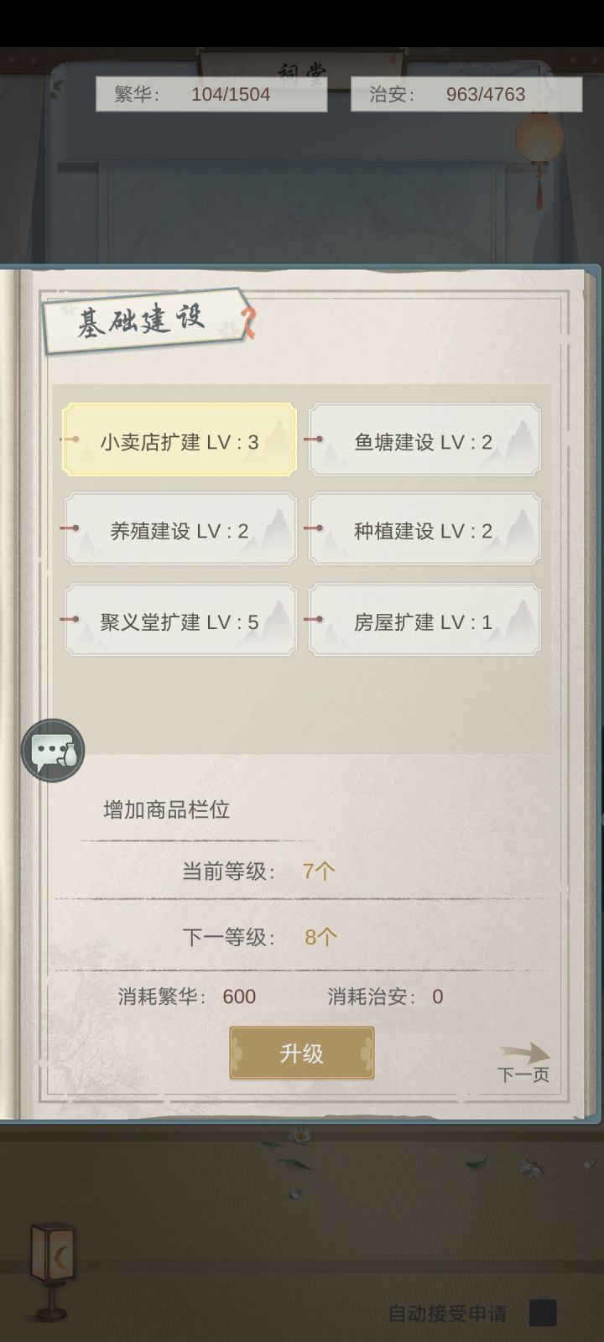Screen dimensions: 604x1342
Task: Select 鱼塘建设 LV:2 option
Action: [424, 441]
